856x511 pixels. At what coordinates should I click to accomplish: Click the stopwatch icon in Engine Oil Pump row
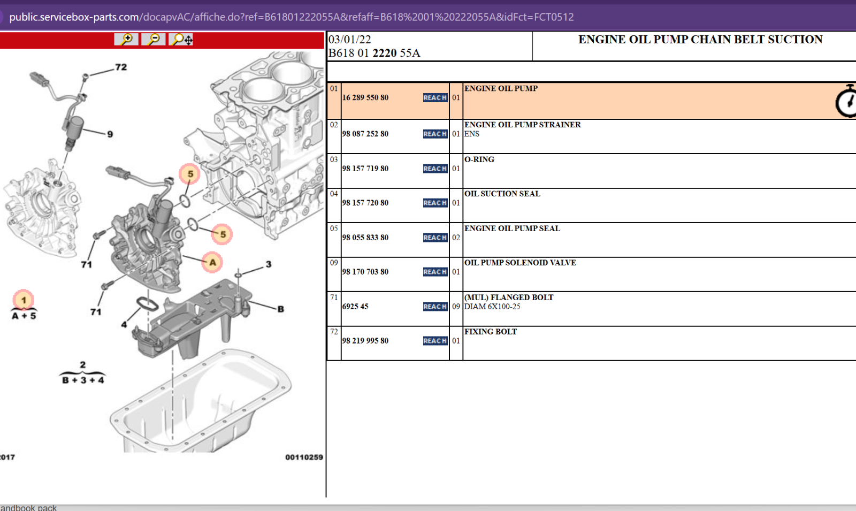point(846,101)
